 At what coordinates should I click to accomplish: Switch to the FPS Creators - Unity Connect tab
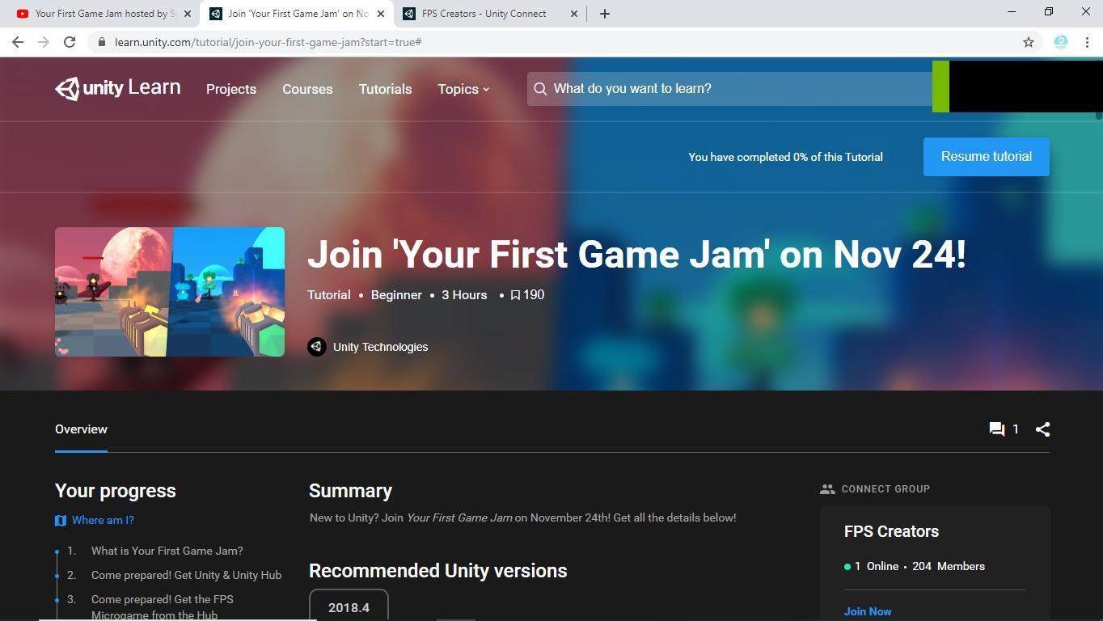[x=491, y=14]
